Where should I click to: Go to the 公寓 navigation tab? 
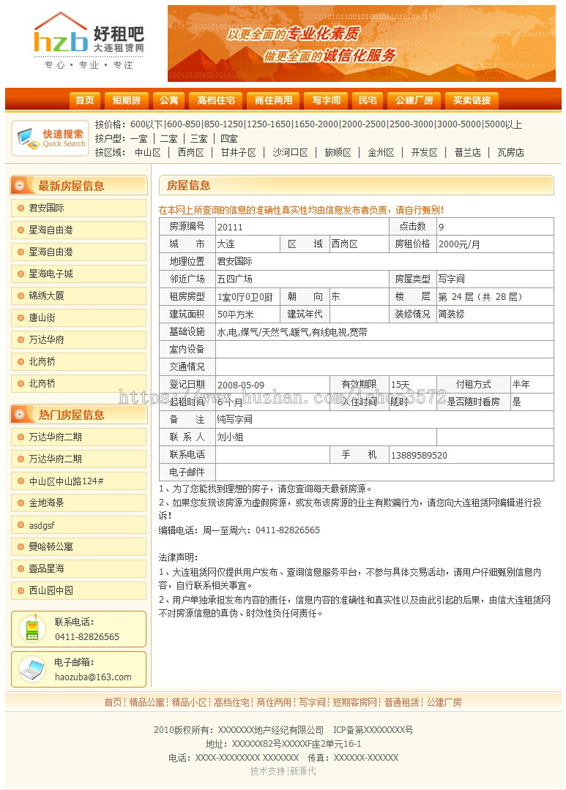coord(169,100)
